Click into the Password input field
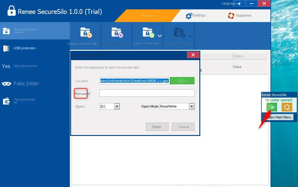The height and width of the screenshot is (187, 298). tap(147, 93)
